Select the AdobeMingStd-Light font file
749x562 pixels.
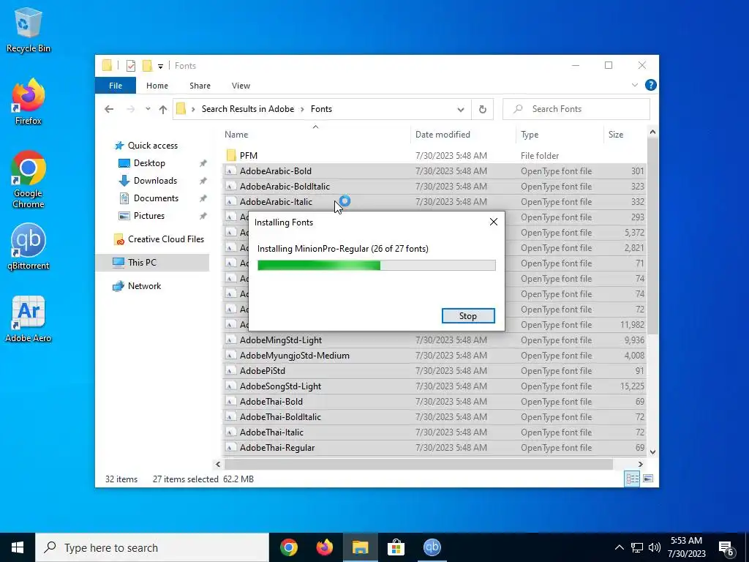pyautogui.click(x=434, y=340)
